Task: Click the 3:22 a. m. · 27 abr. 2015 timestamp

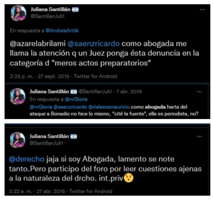Action: (x=37, y=192)
